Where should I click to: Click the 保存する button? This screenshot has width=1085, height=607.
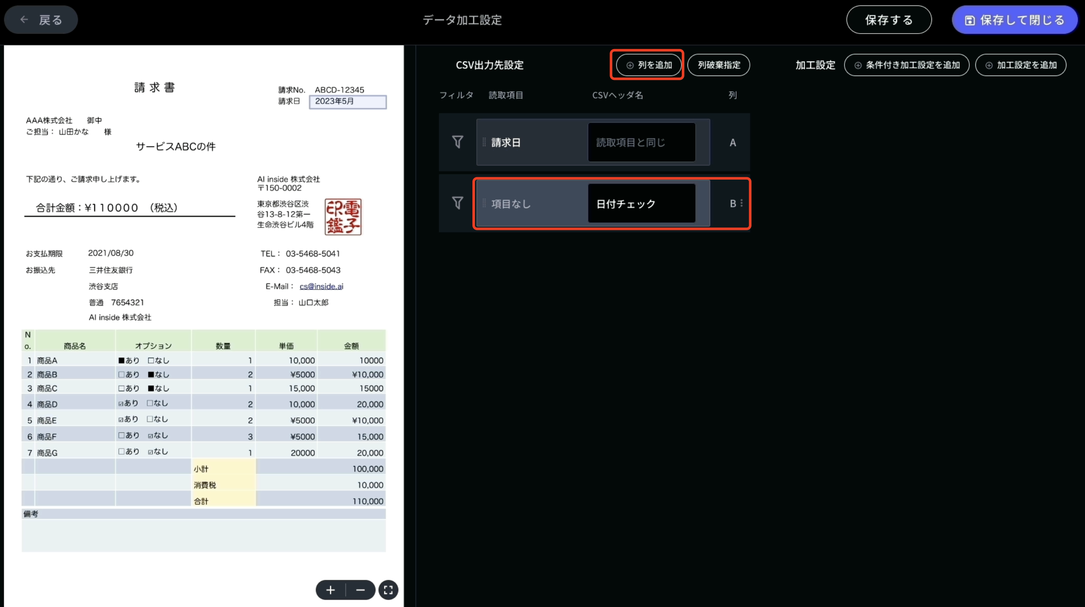point(889,19)
